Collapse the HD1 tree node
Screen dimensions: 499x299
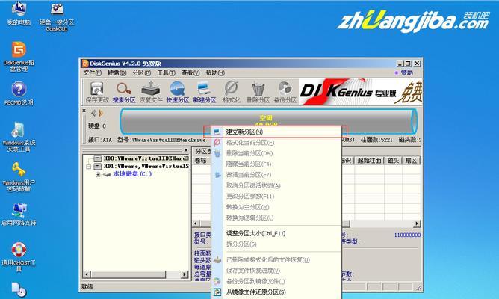[x=89, y=167]
